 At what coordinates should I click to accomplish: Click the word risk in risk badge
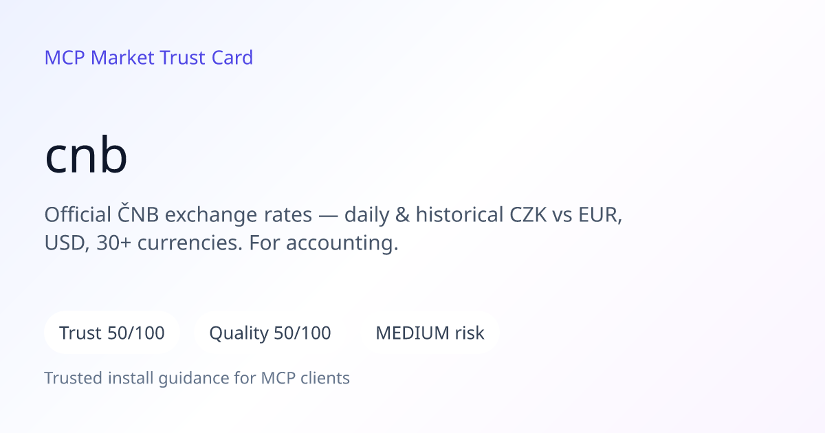coord(469,333)
